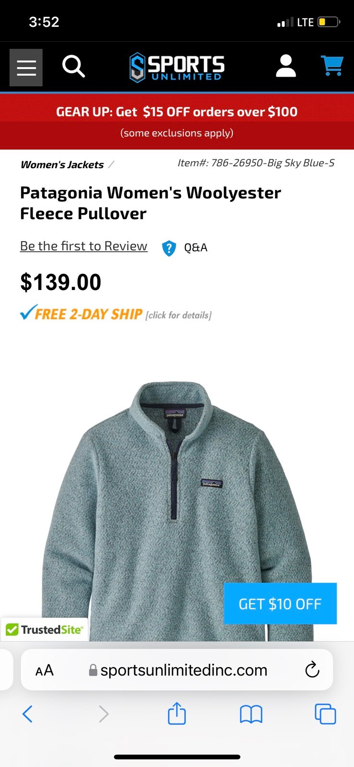Show open Safari tabs
This screenshot has height=767, width=354.
pos(325,714)
